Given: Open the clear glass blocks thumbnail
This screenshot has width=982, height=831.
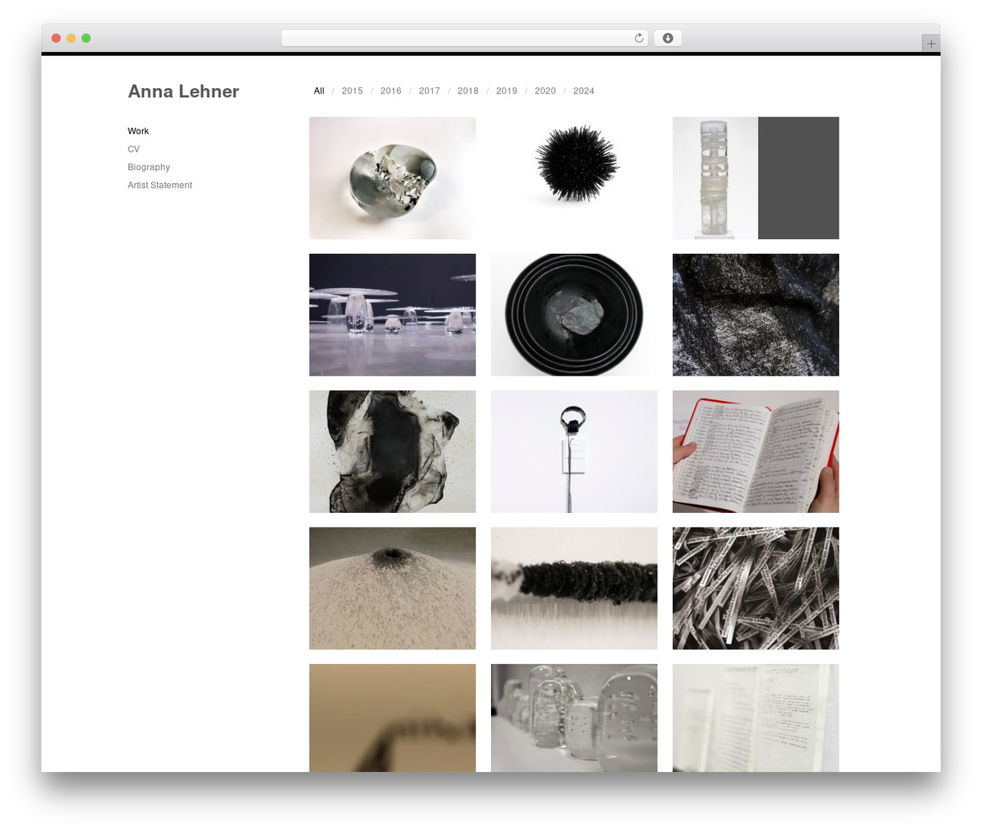Looking at the screenshot, I should point(574,718).
